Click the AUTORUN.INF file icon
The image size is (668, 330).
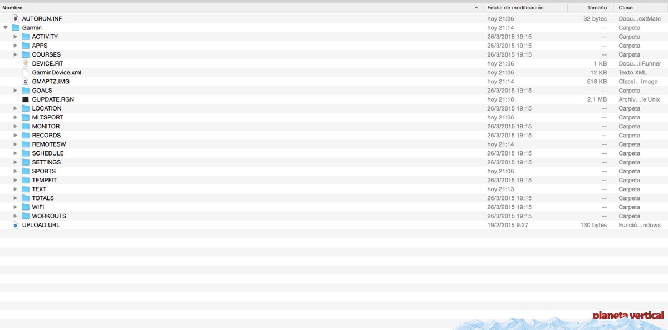point(16,19)
